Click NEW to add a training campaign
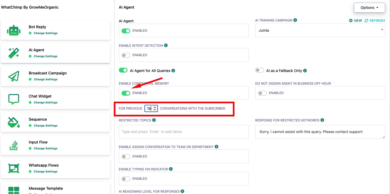Image resolution: width=390 pixels, height=194 pixels. 356,20
